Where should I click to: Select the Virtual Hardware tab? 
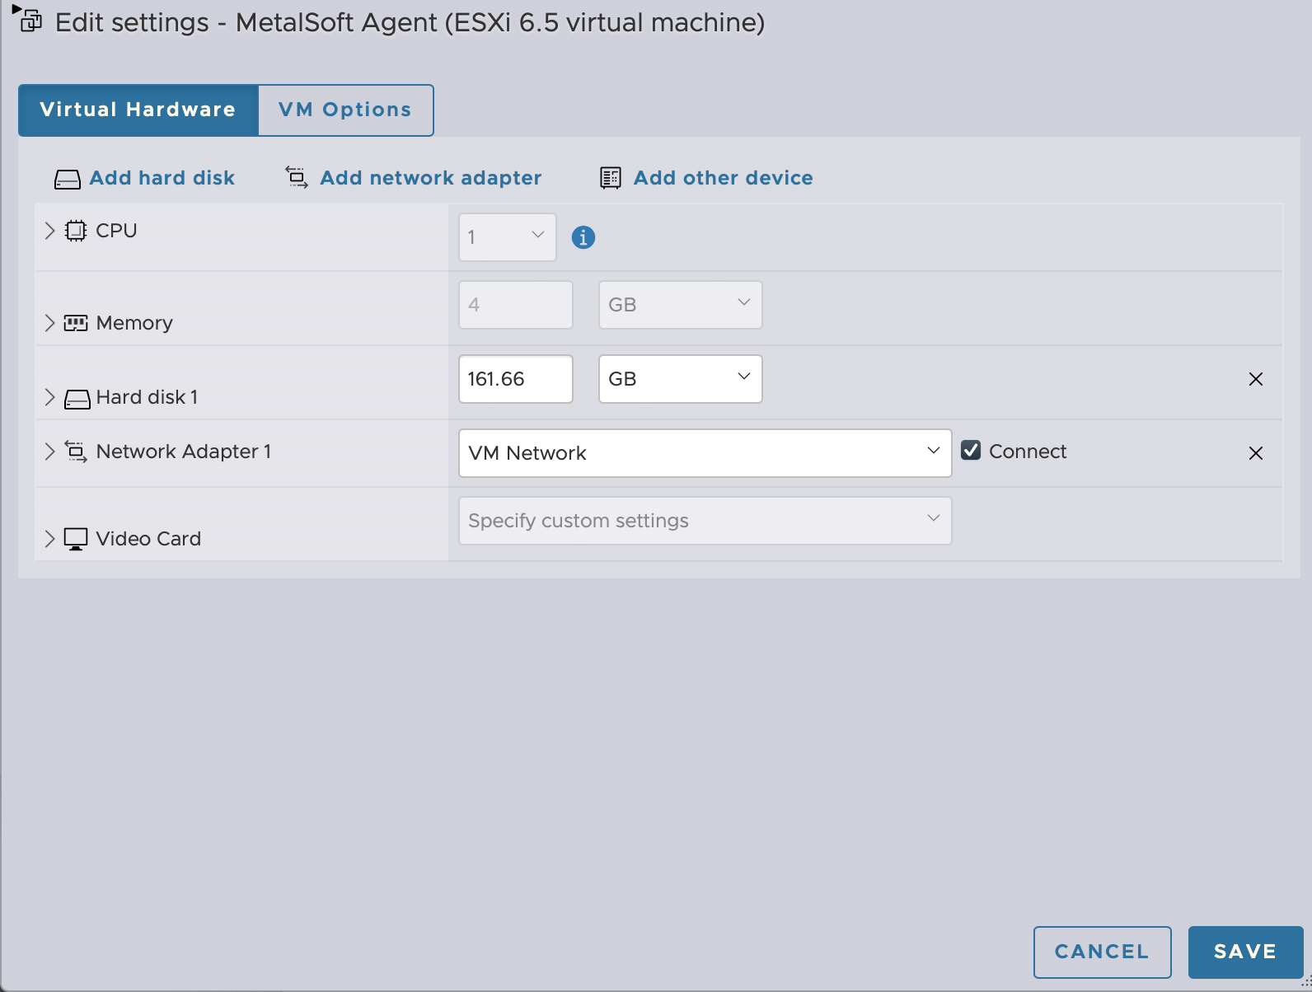point(138,110)
